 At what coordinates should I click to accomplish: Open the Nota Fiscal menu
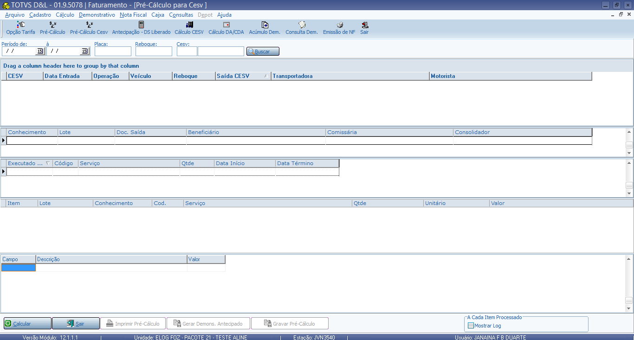(x=133, y=15)
